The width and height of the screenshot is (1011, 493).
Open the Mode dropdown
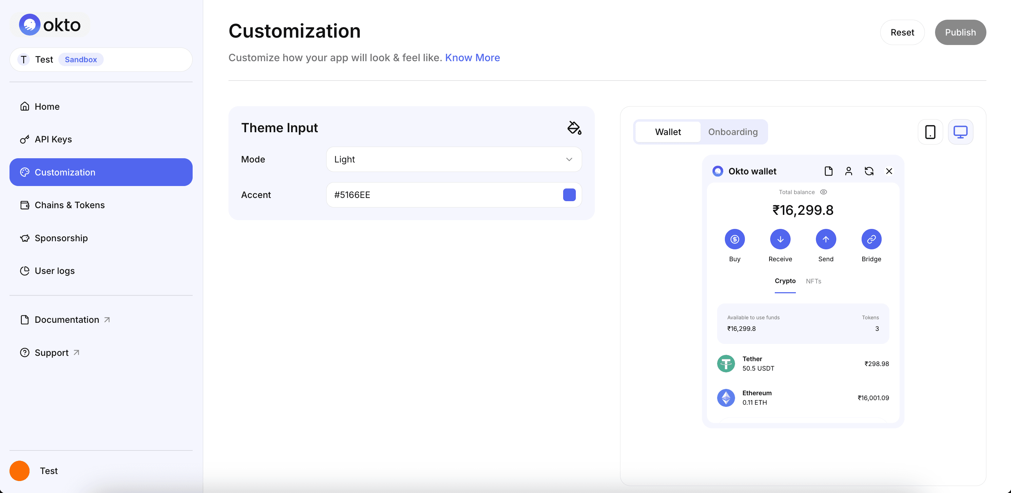453,159
